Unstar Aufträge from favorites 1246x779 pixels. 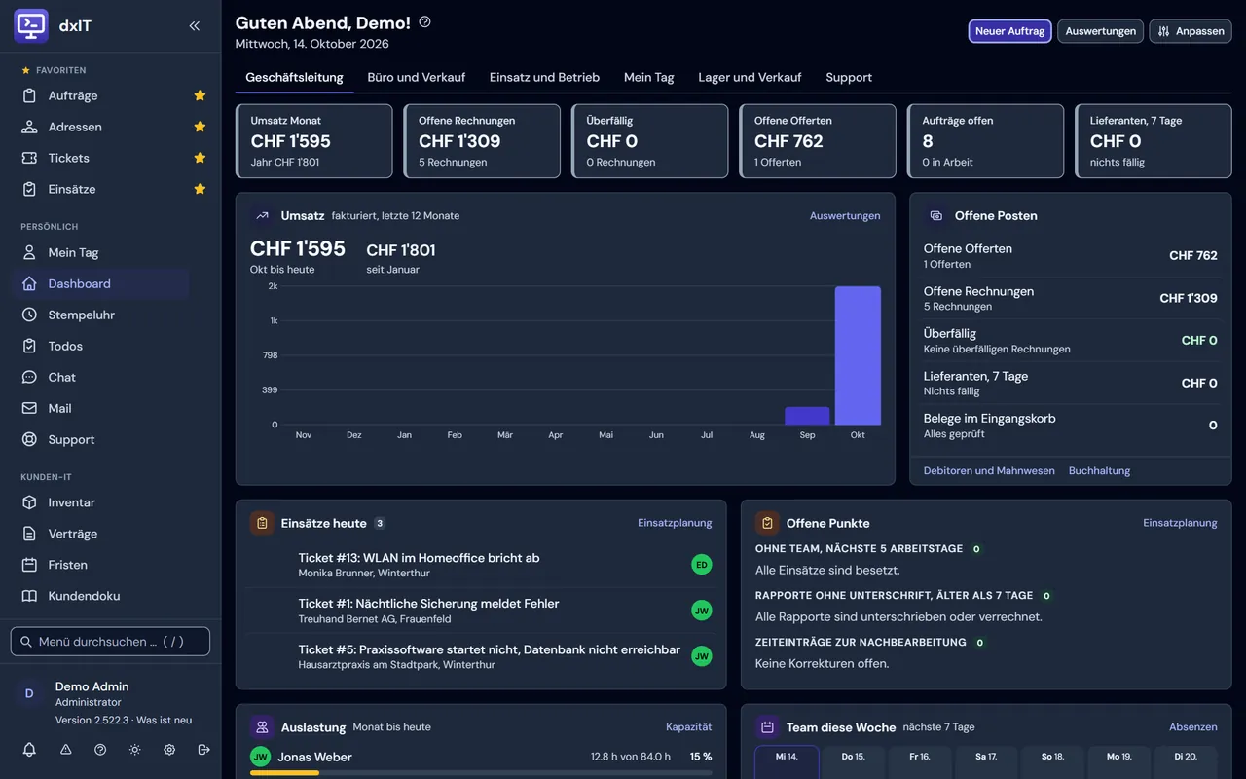coord(200,95)
